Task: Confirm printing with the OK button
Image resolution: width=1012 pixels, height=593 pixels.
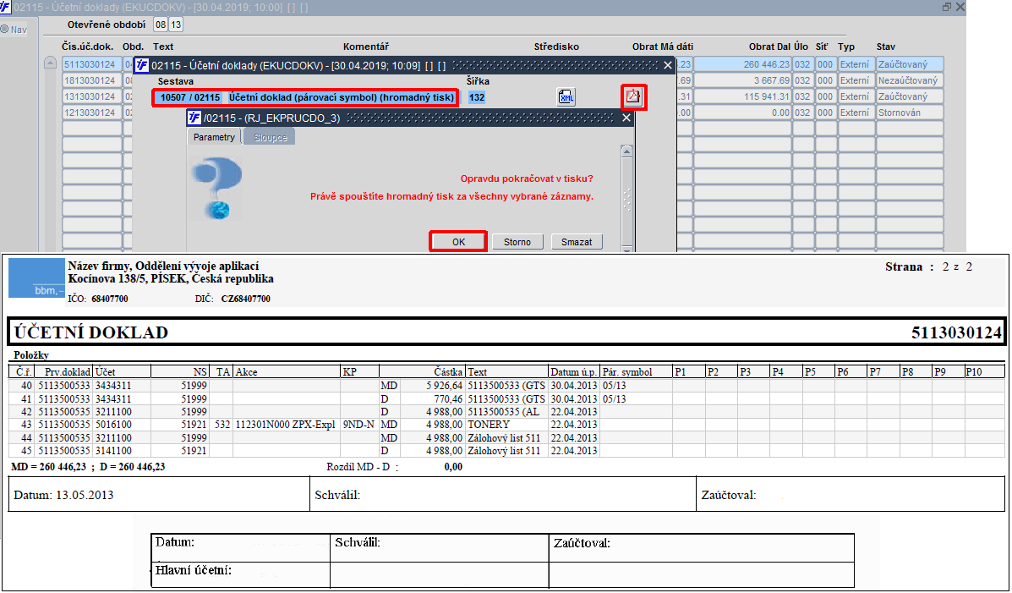Action: tap(458, 242)
